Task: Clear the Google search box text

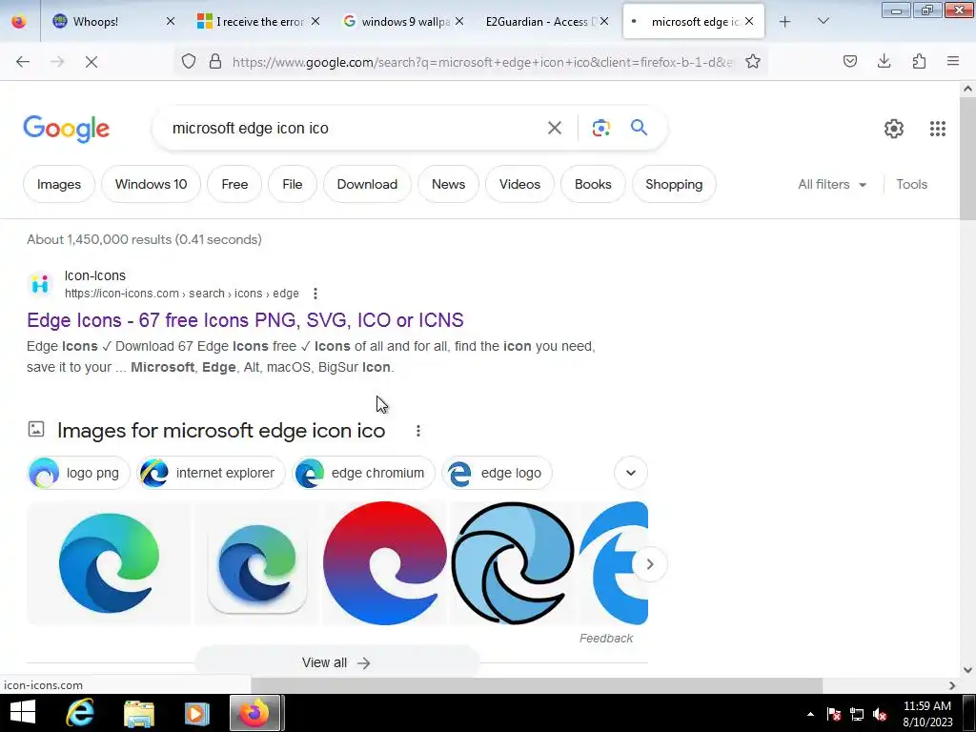Action: point(555,128)
